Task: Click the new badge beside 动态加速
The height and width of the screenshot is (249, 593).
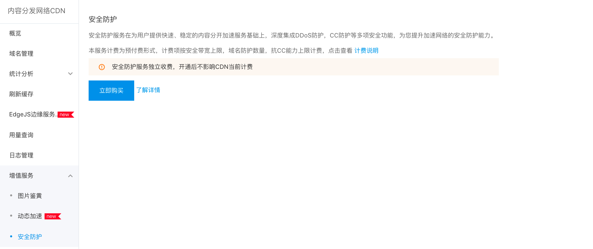Action: coord(53,216)
